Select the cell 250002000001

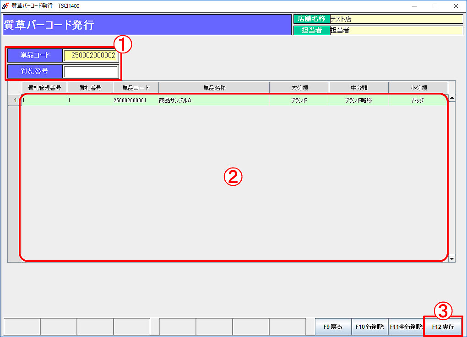point(136,100)
